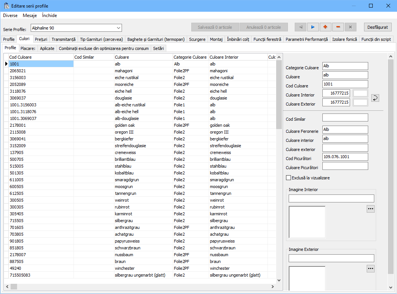Click the Desfășurat button
Screen dimensions: 397x294
pyautogui.click(x=378, y=27)
